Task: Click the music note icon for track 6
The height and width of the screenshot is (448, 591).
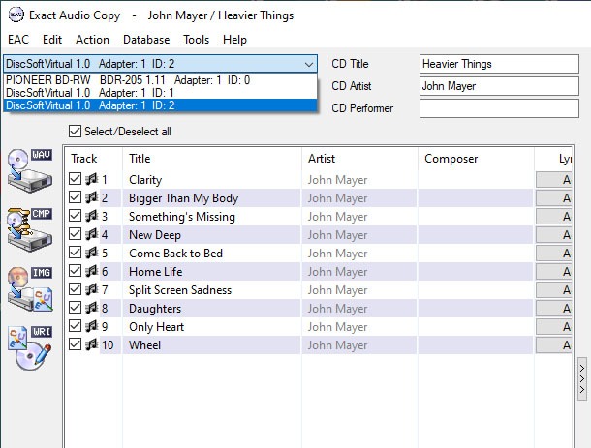Action: [x=92, y=271]
